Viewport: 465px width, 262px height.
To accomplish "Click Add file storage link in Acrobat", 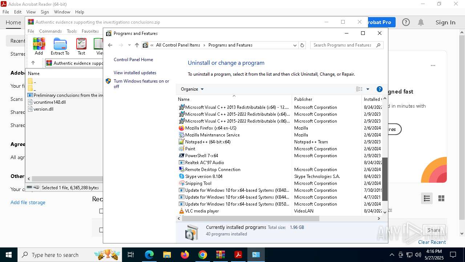I will point(28,202).
